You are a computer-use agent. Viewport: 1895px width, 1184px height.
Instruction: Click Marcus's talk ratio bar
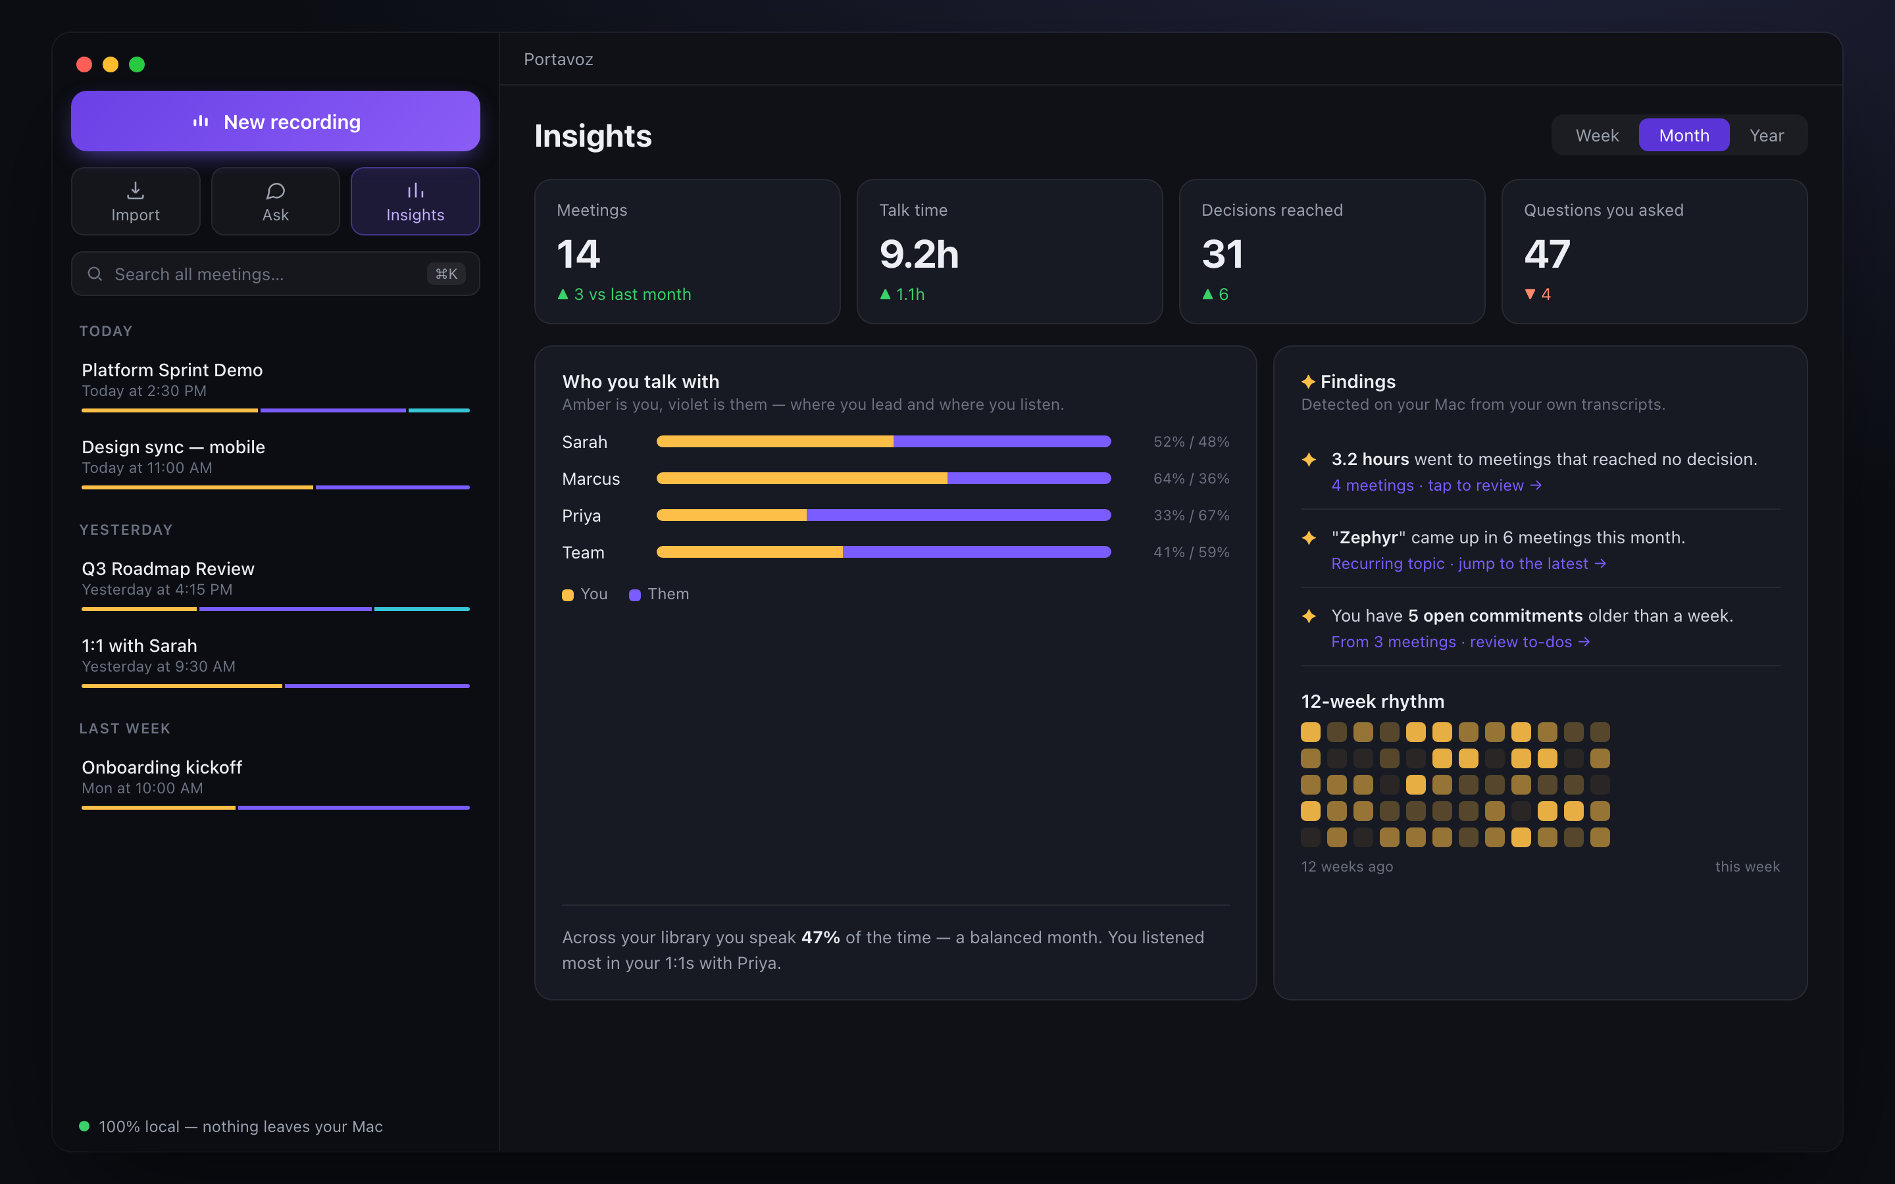point(883,478)
